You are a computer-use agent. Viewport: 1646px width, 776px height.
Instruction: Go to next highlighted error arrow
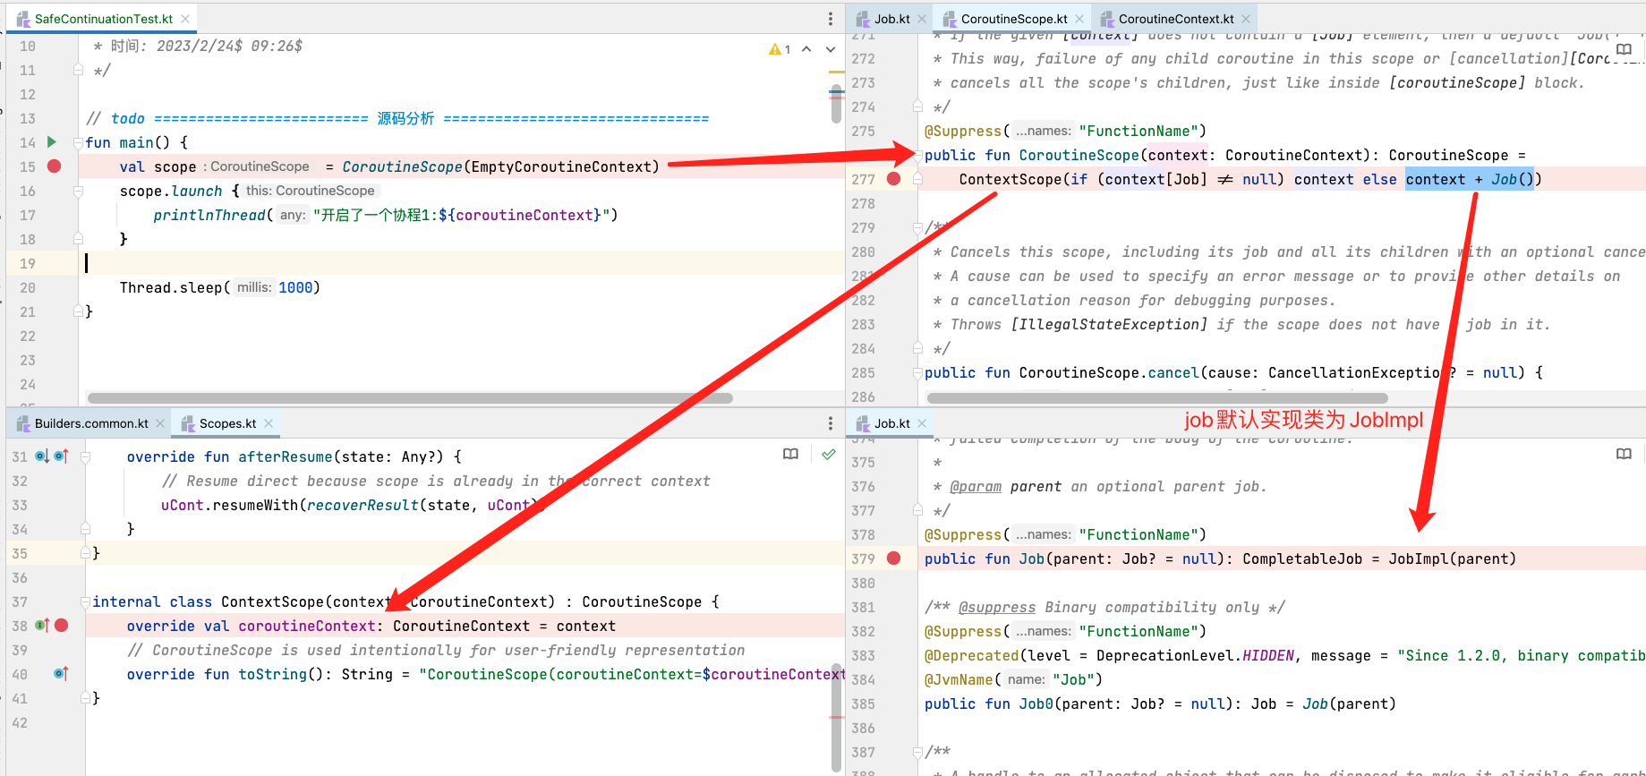pyautogui.click(x=831, y=49)
